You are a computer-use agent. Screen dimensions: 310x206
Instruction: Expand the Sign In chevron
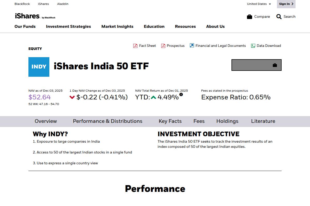pos(292,4)
